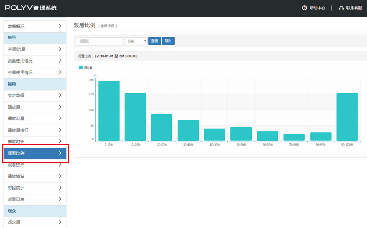
Task: Click the 播放量 legend color marker
Action: [81, 67]
